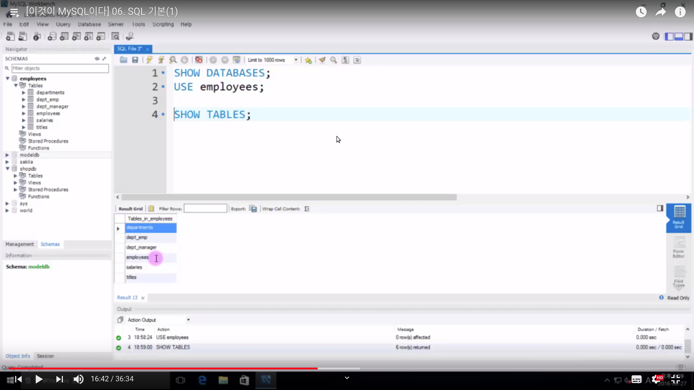Screen dimensions: 694x390
Task: Expand the departments table node
Action: (x=23, y=92)
